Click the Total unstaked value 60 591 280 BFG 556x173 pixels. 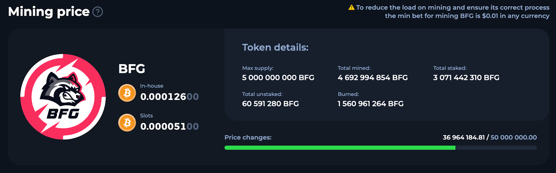point(270,104)
